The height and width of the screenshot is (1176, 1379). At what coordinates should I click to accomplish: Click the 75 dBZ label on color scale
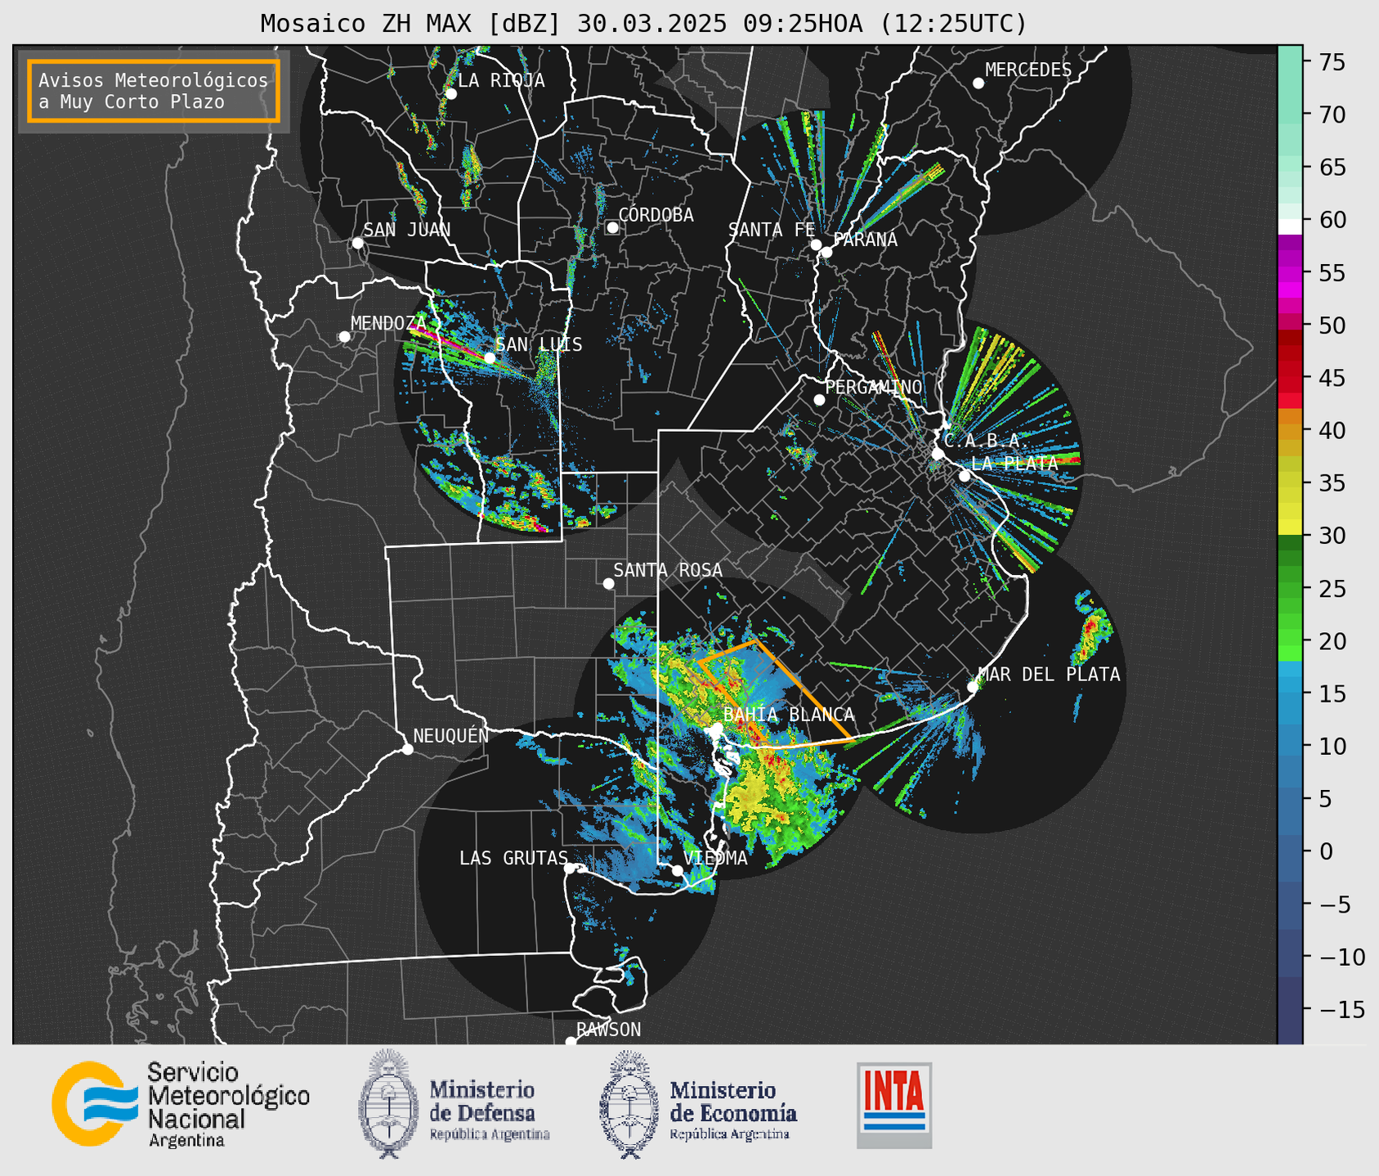coord(1331,63)
